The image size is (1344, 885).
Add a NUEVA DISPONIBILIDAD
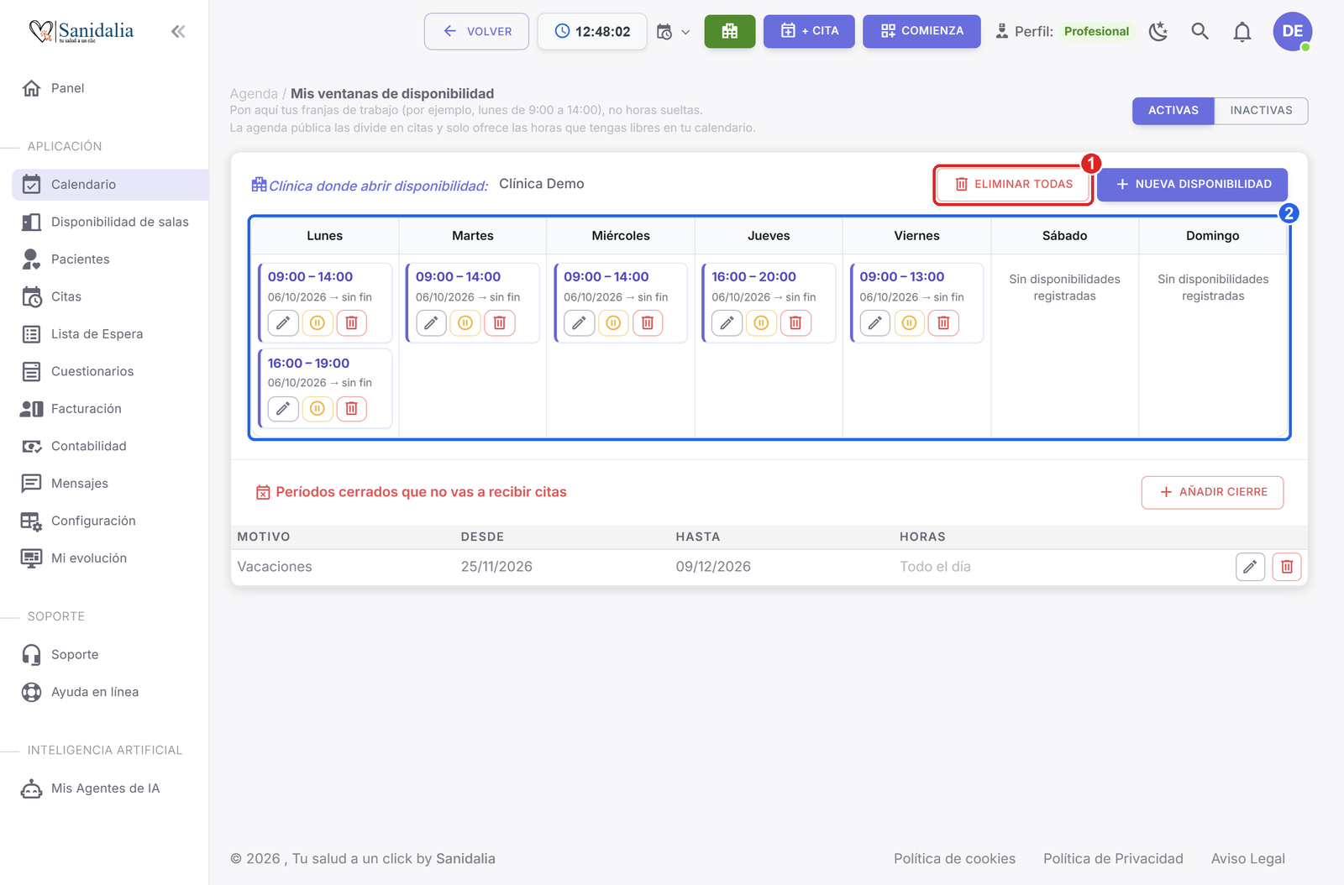point(1193,185)
